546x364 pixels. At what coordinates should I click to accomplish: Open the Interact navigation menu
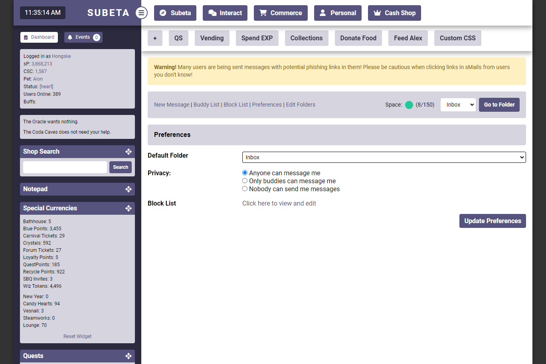(225, 13)
